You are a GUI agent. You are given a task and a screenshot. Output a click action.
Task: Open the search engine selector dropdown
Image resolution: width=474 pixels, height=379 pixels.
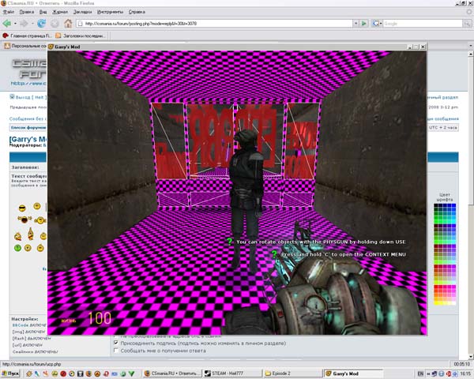pyautogui.click(x=377, y=23)
